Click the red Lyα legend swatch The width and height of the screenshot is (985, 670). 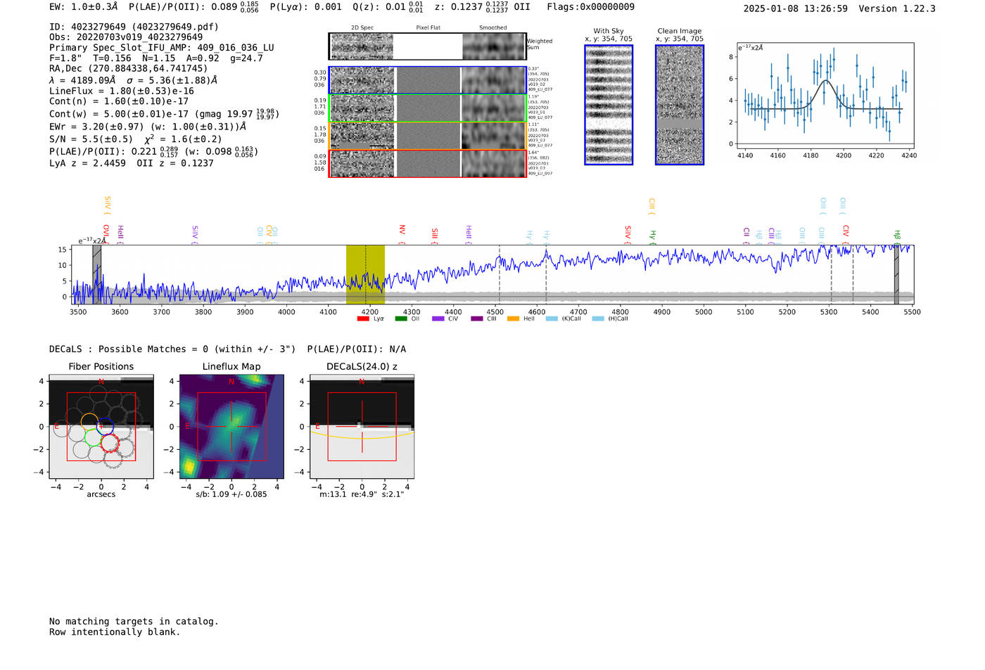[x=363, y=318]
